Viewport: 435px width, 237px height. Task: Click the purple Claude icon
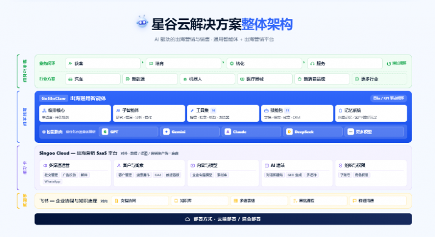[228, 131]
